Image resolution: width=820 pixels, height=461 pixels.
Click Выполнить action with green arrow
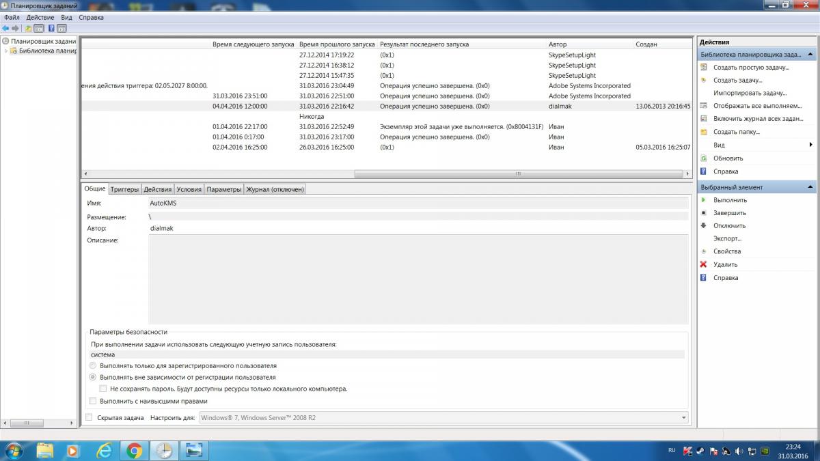point(730,200)
